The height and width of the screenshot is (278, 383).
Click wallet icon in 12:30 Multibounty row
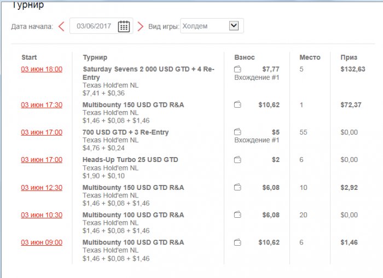click(237, 187)
